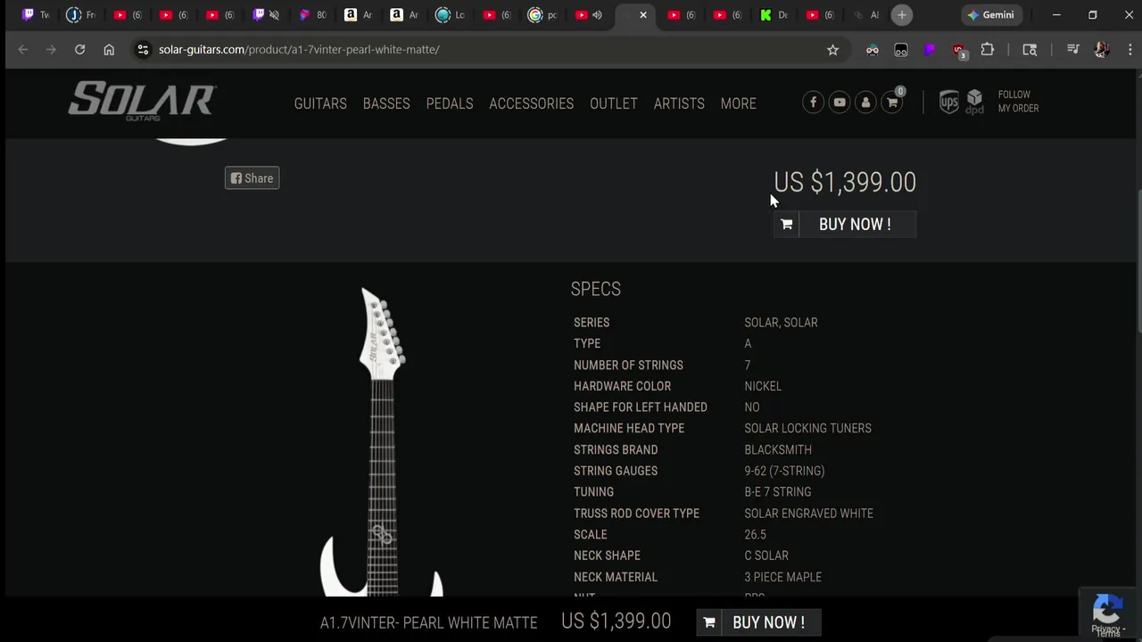Click the address bar URL
Viewport: 1142px width, 642px height.
click(299, 50)
